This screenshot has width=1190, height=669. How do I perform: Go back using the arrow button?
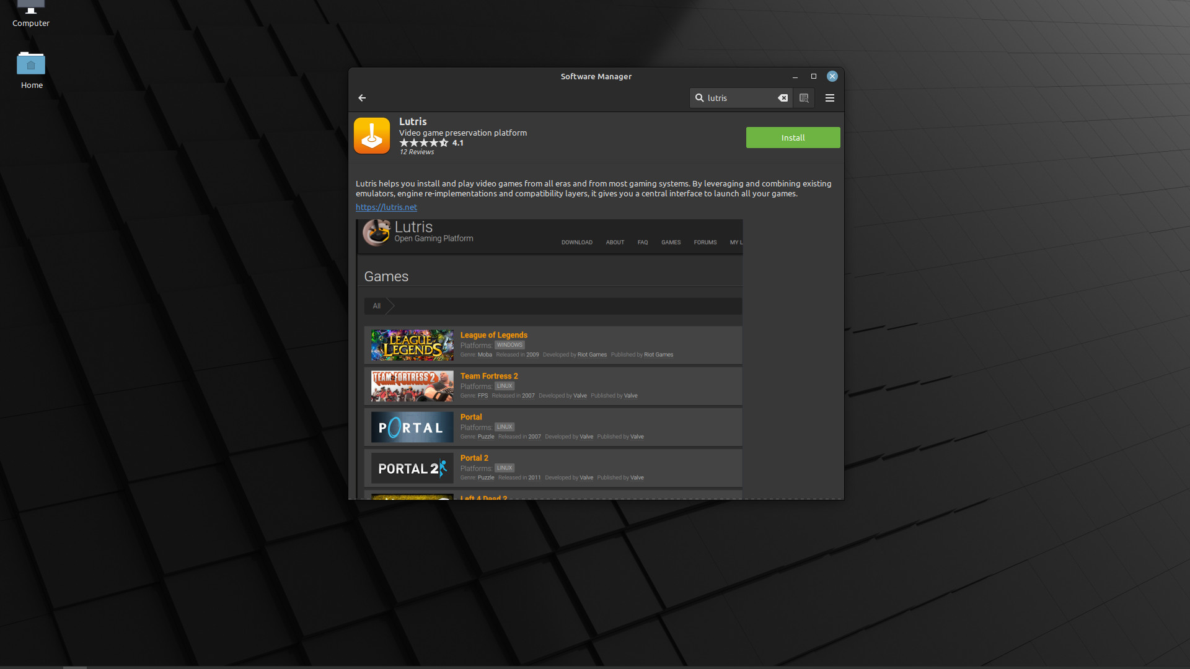click(x=362, y=98)
